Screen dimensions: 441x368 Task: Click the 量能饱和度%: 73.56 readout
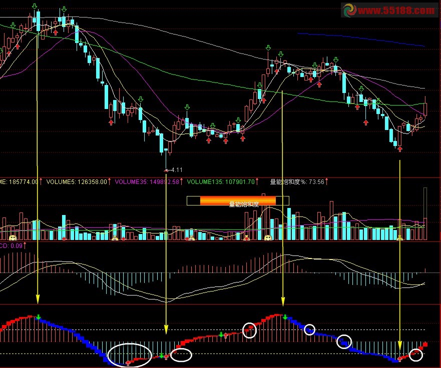tap(297, 182)
